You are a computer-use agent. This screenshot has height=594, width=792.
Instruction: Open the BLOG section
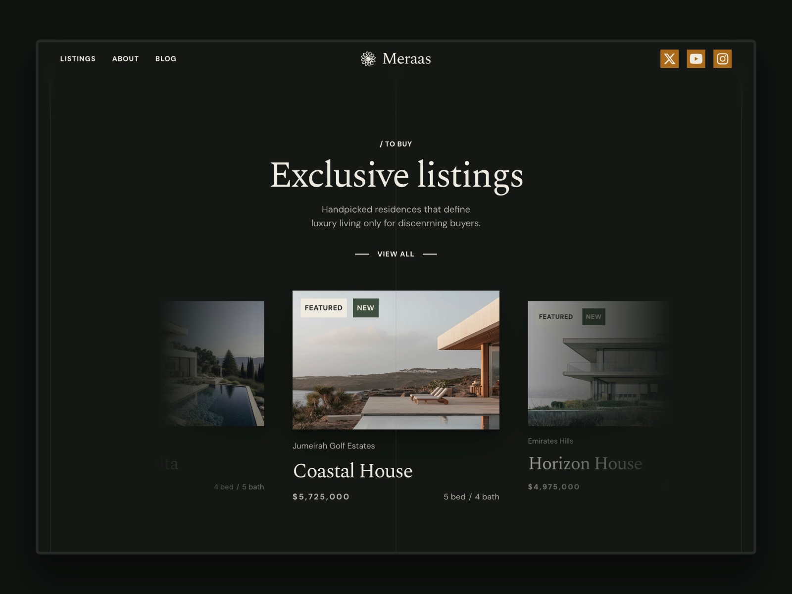[165, 58]
